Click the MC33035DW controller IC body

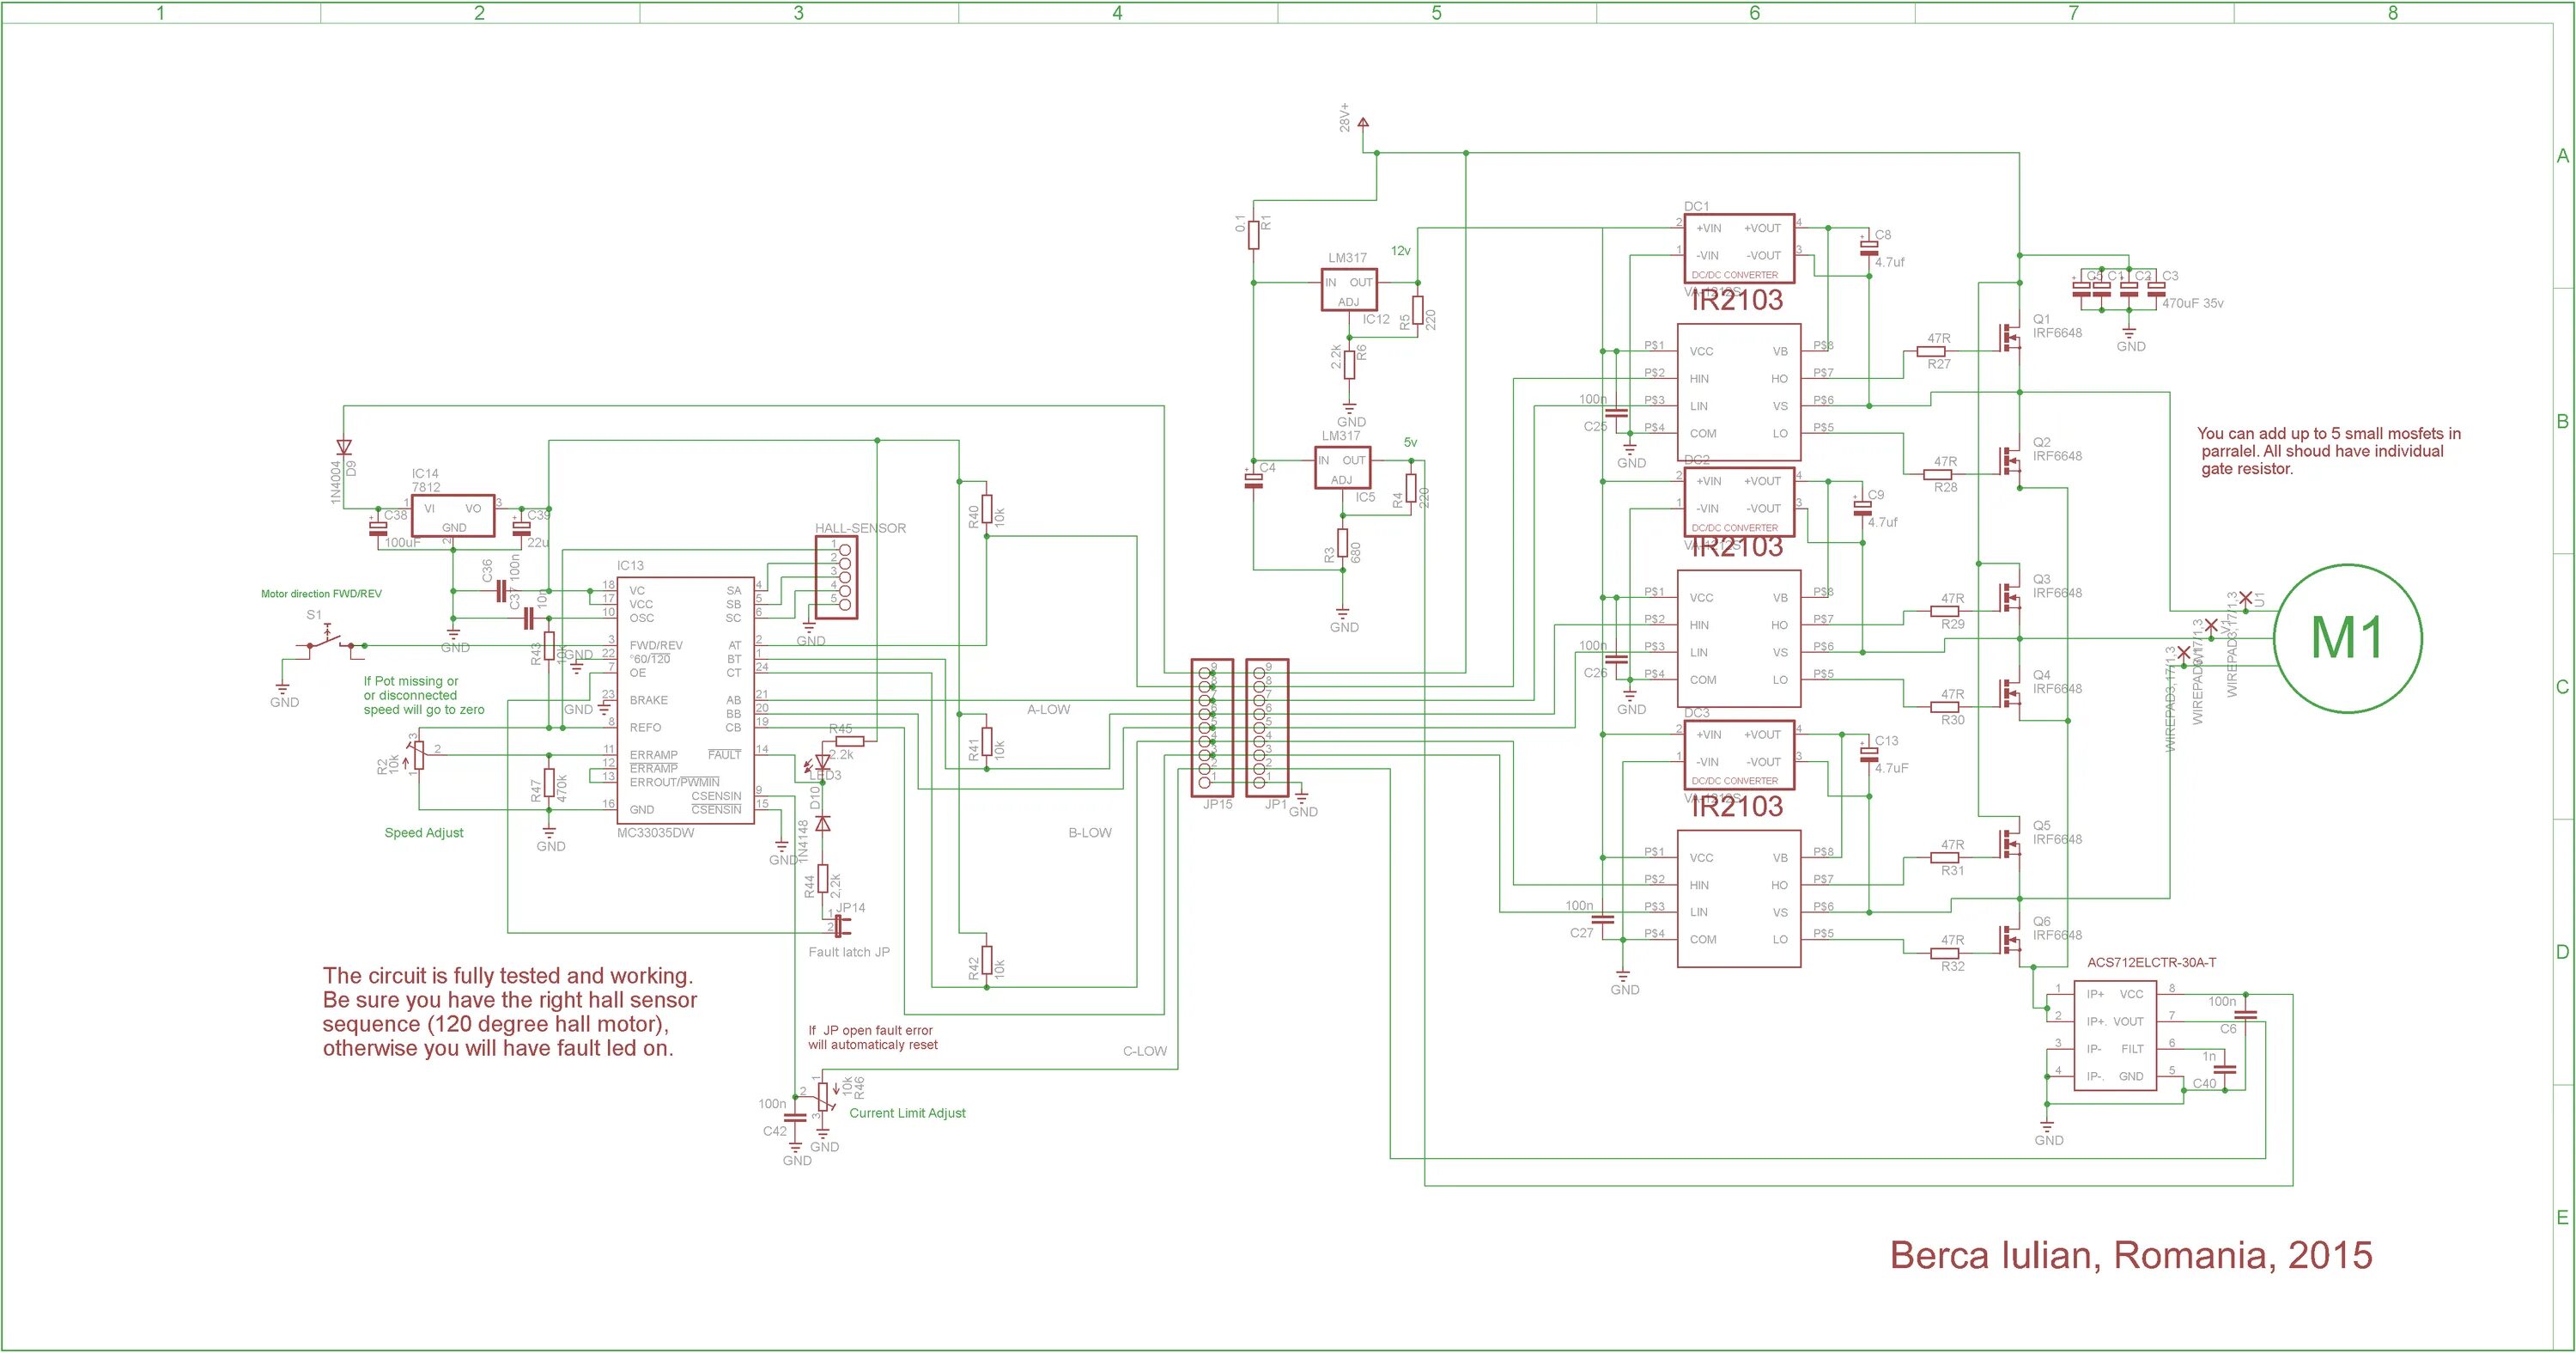[x=685, y=699]
